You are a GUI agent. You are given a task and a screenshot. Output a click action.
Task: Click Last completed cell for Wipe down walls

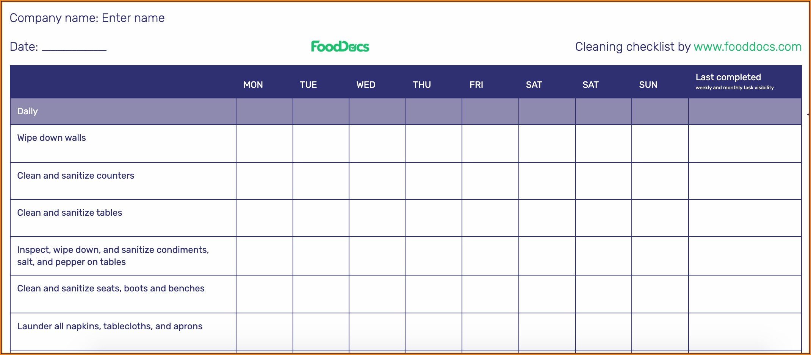tap(745, 143)
